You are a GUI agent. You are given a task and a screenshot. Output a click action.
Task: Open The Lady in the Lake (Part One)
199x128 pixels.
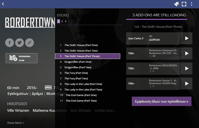[x=88, y=84]
